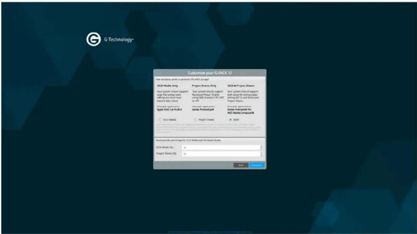Focus the Project Shares (%) input field
Viewport: 417px width, 234px height.
point(221,154)
